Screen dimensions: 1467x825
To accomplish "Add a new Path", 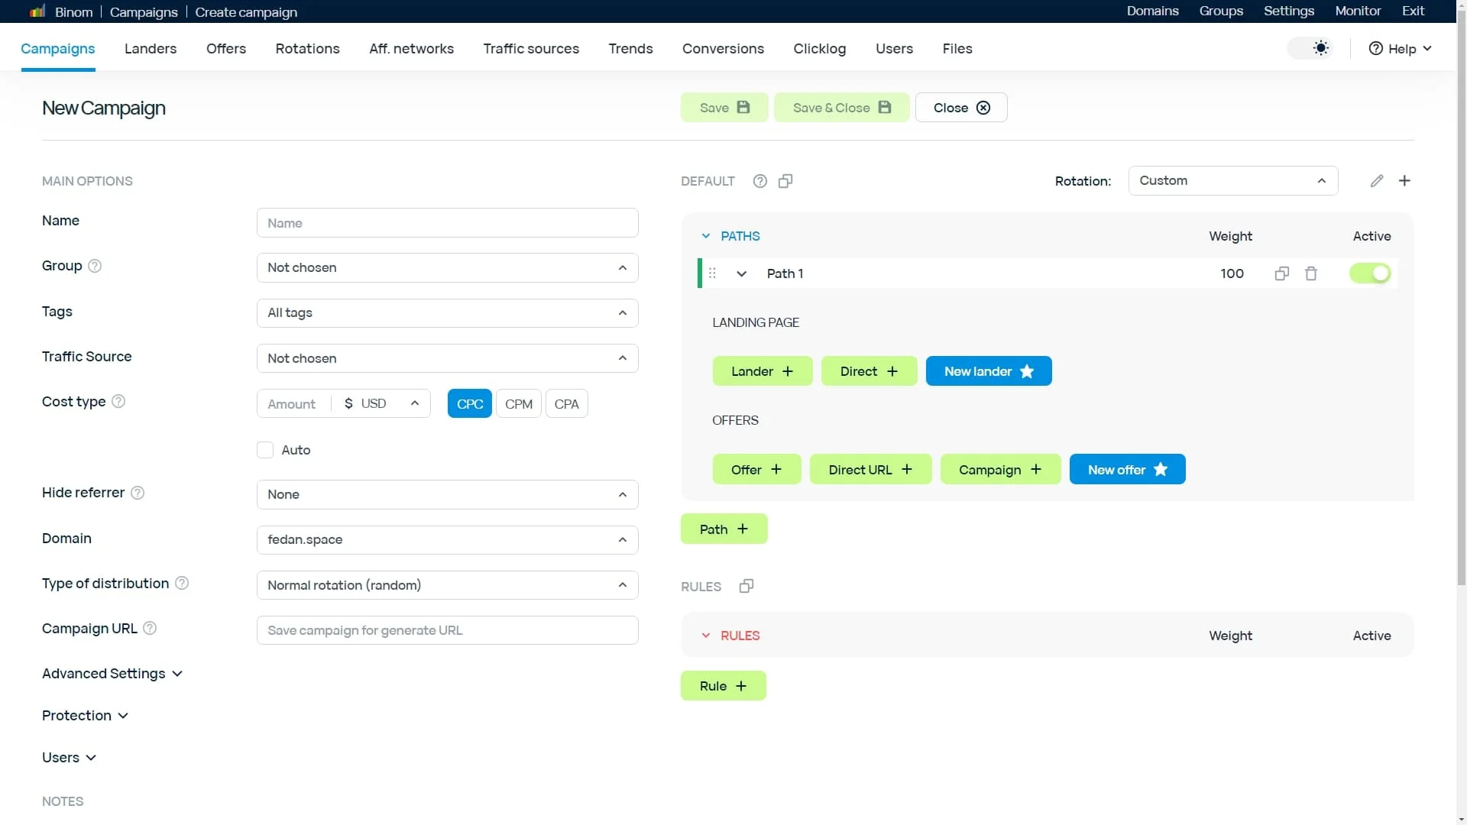I will click(724, 529).
